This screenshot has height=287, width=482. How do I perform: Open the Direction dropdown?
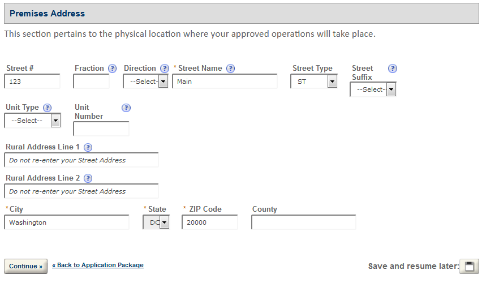pos(146,82)
